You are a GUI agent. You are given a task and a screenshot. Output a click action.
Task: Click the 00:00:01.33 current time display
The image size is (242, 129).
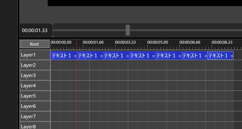(x=35, y=30)
